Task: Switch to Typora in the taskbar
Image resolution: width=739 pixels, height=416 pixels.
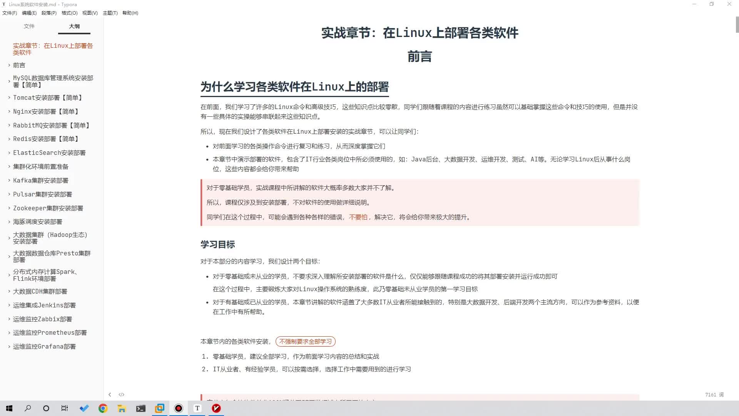Action: [197, 408]
